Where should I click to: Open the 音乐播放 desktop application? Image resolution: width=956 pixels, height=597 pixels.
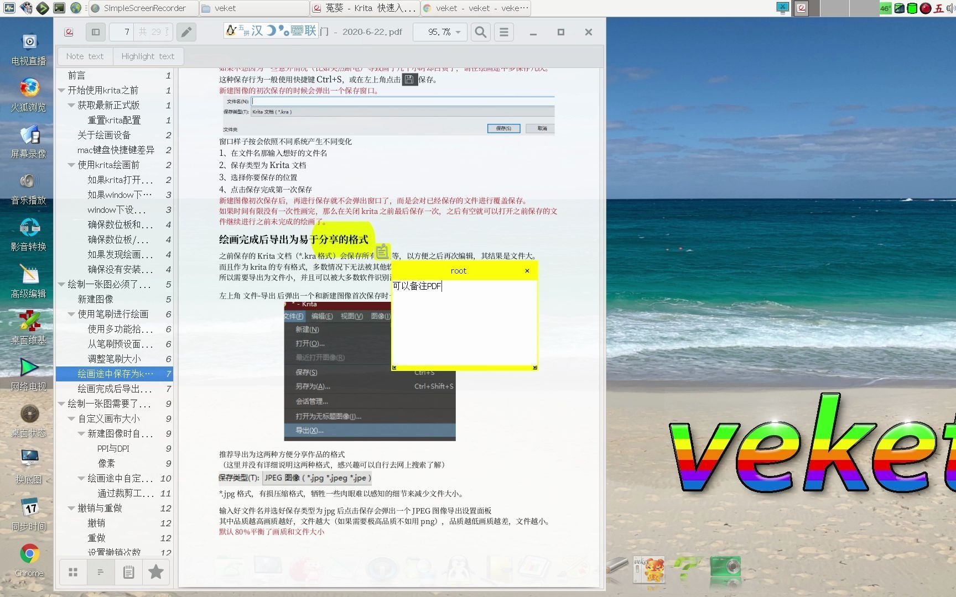click(x=28, y=186)
